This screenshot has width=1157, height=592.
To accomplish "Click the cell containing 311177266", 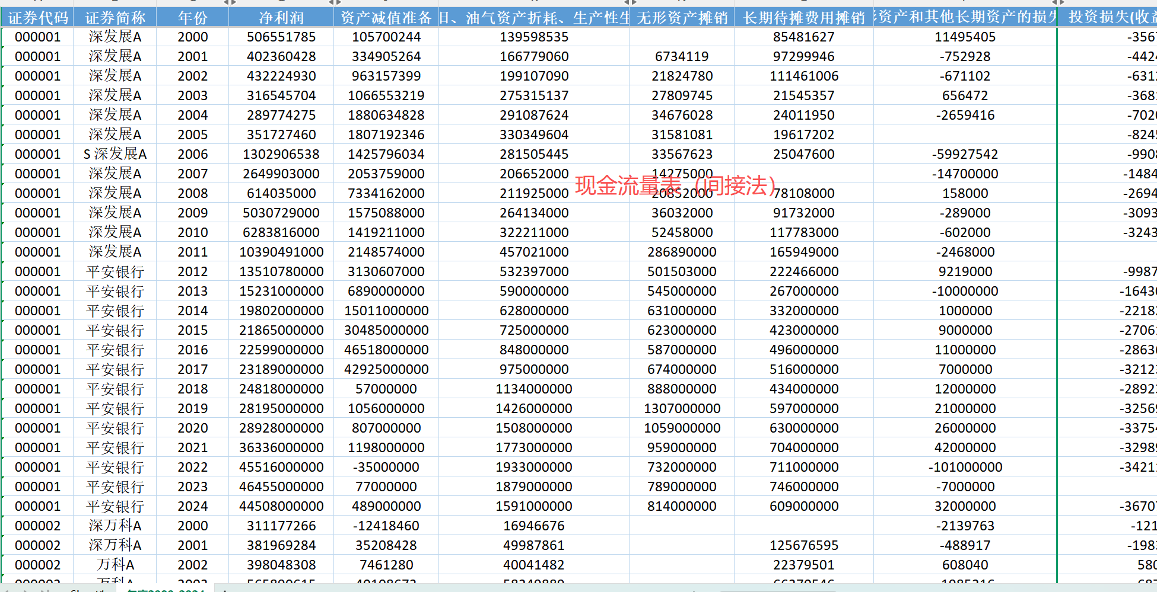I will [x=281, y=526].
